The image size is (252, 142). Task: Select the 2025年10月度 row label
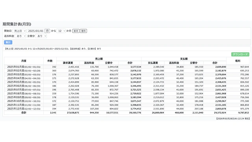pos(24,101)
